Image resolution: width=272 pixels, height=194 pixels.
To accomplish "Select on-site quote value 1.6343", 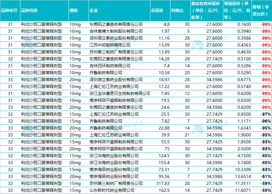I will pos(244,128).
